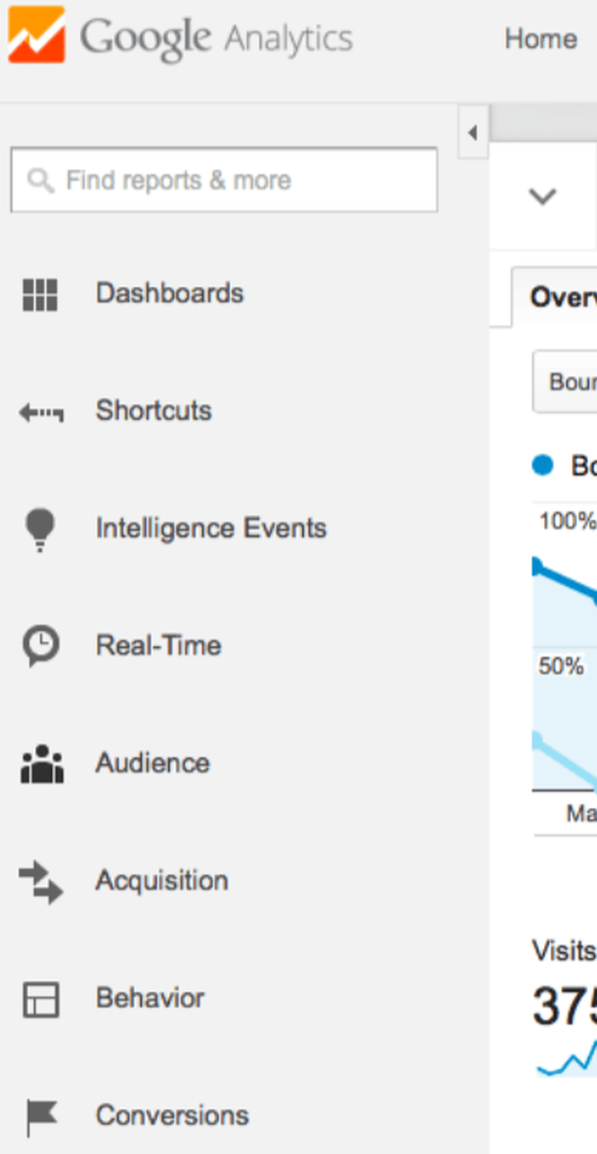Click the Real-Time clock icon
597x1154 pixels.
40,645
